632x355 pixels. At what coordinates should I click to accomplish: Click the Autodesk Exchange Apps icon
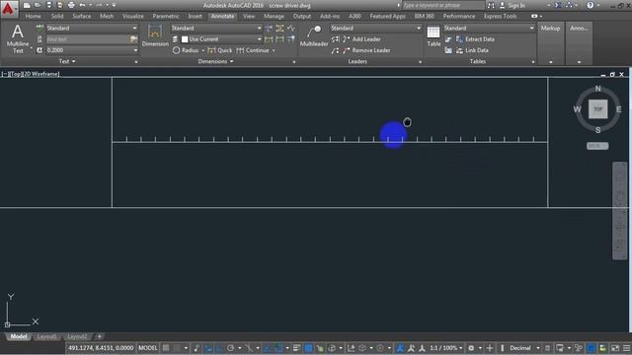[558, 5]
